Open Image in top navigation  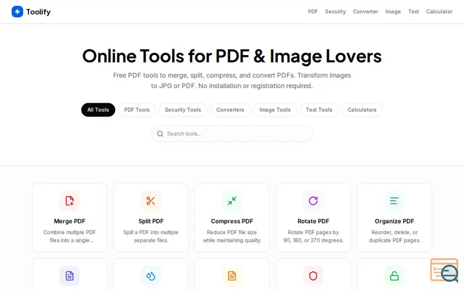393,12
